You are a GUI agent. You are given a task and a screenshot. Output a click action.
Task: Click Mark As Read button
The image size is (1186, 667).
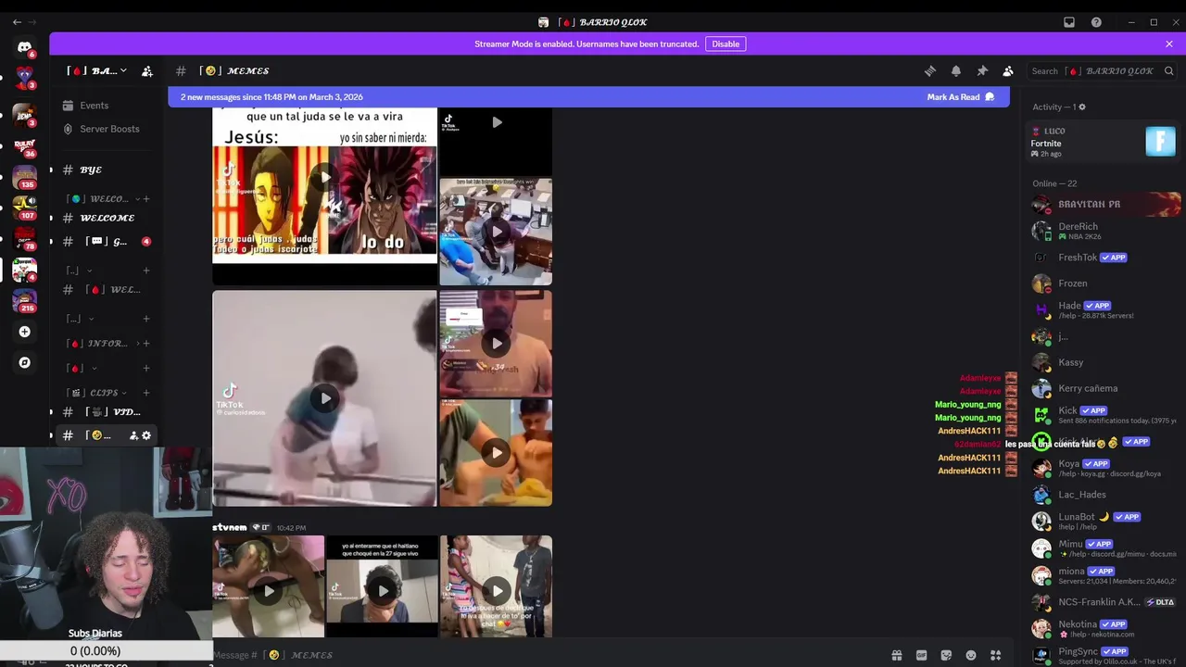961,97
